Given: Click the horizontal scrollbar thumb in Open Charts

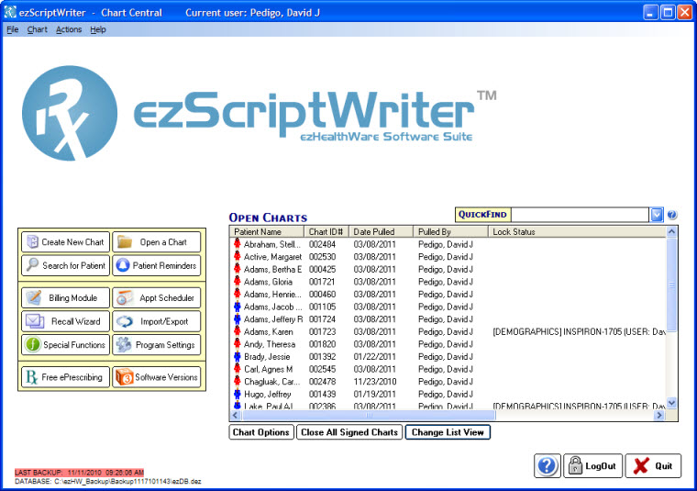Looking at the screenshot, I should pyautogui.click(x=369, y=415).
